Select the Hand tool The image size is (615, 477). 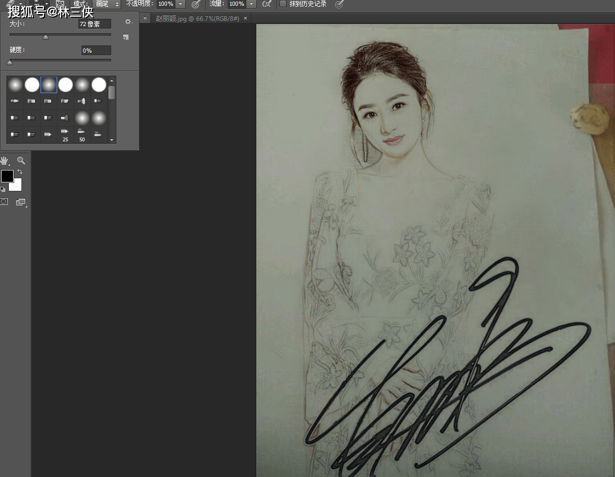(x=5, y=161)
